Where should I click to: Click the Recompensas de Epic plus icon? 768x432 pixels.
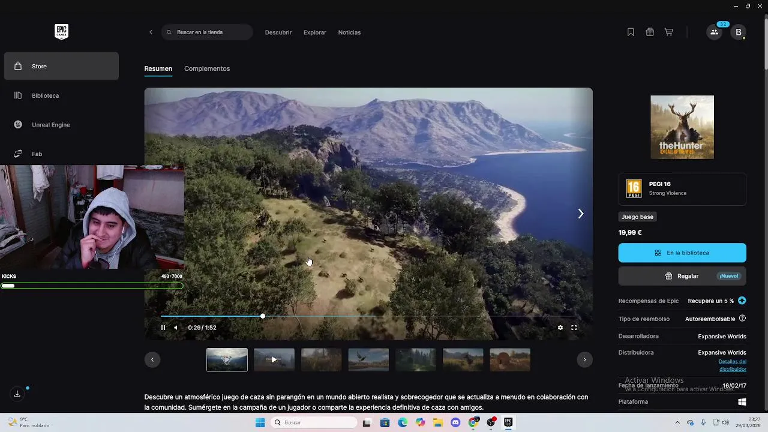(x=742, y=301)
